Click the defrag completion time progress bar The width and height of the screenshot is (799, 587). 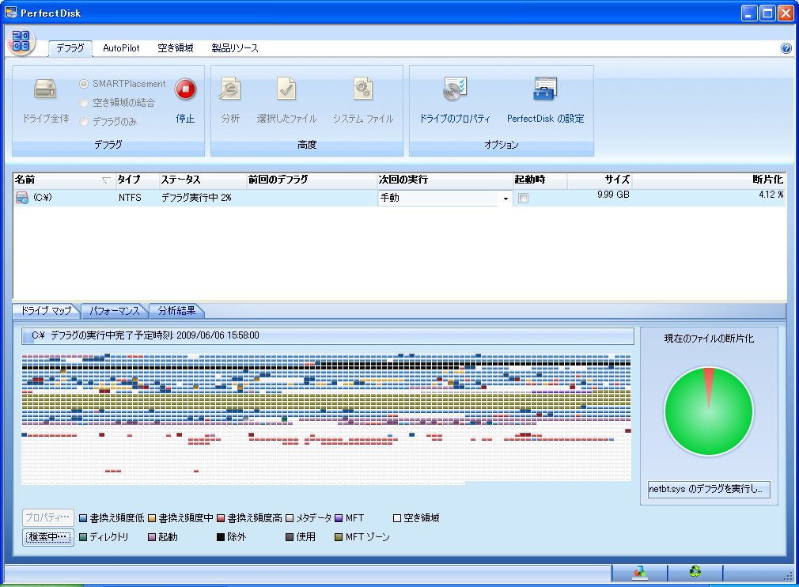point(328,335)
